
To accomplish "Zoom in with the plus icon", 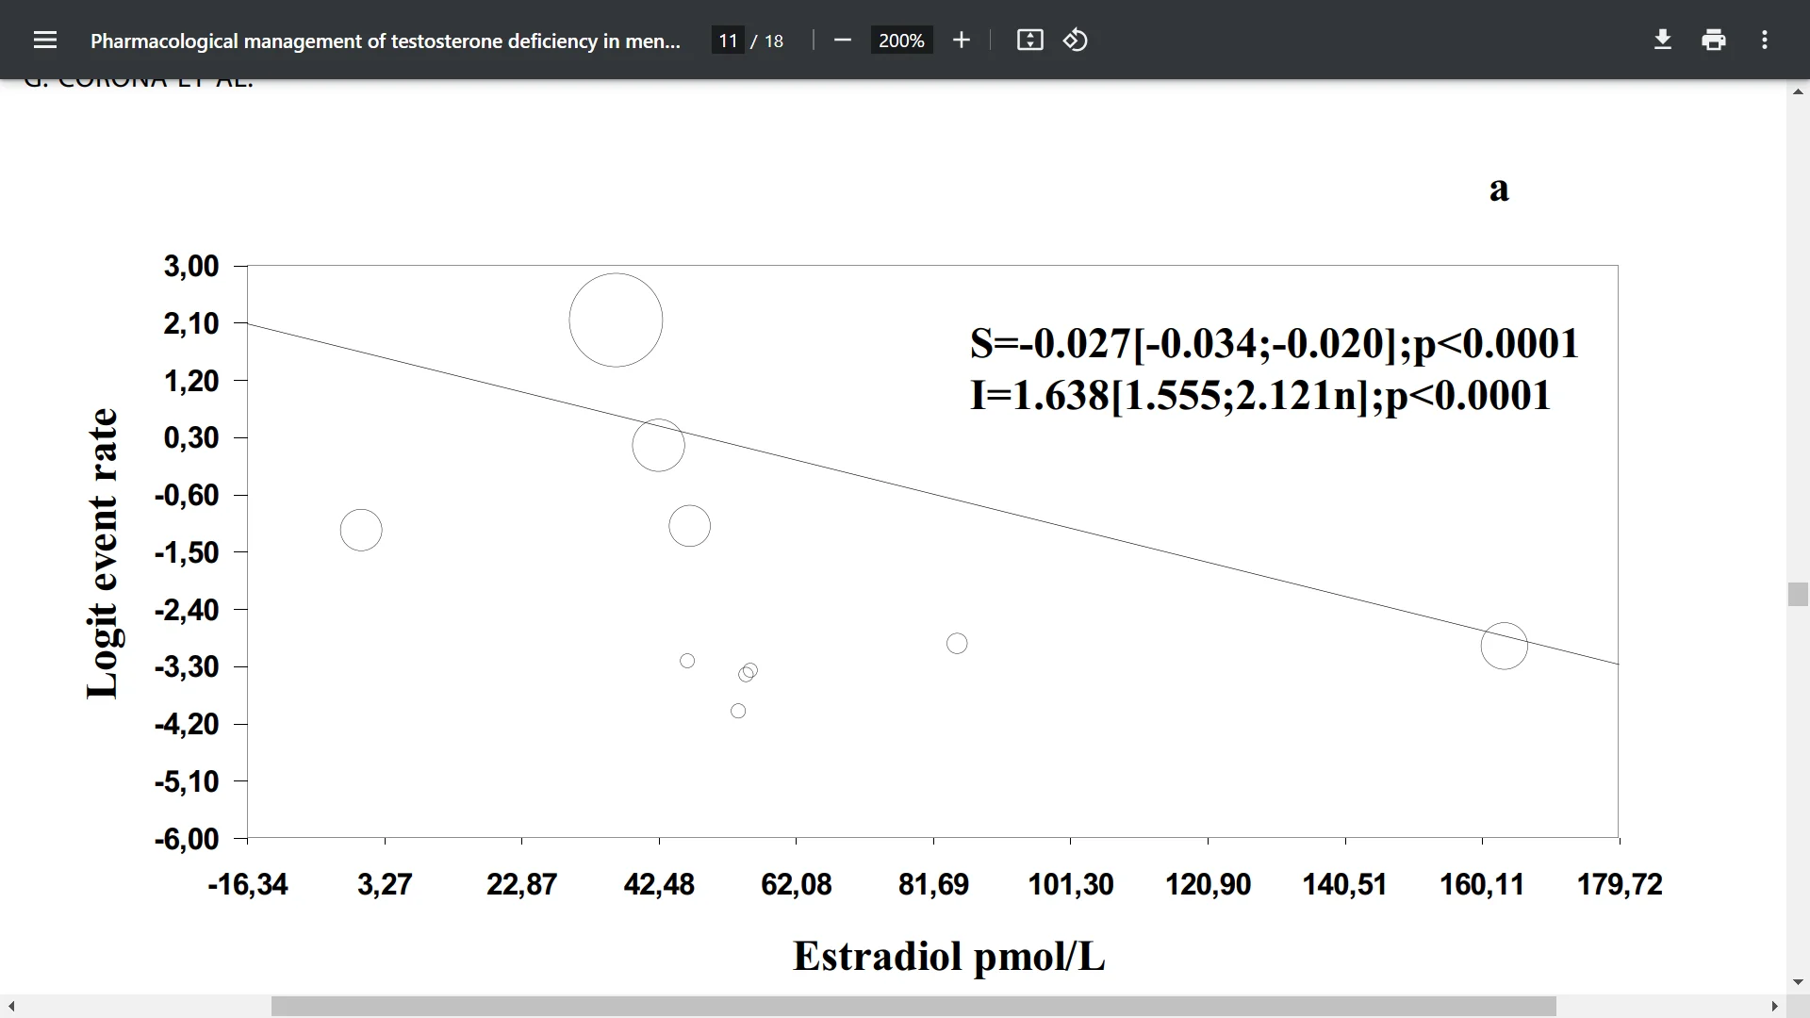I will (x=961, y=41).
